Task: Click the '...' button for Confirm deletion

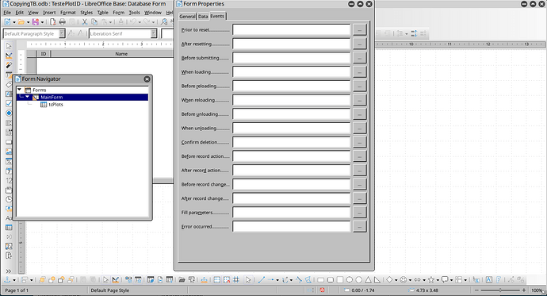Action: pos(360,142)
